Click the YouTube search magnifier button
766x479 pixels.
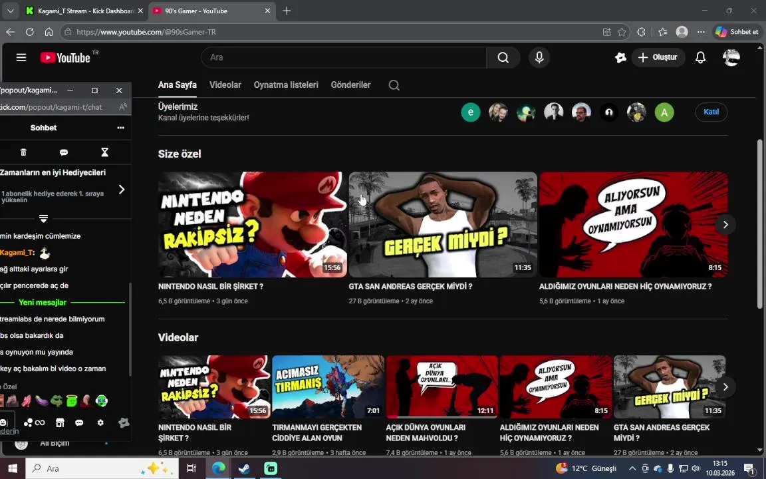coord(503,57)
